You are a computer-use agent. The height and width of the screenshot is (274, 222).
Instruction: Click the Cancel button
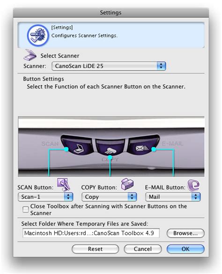point(143,249)
